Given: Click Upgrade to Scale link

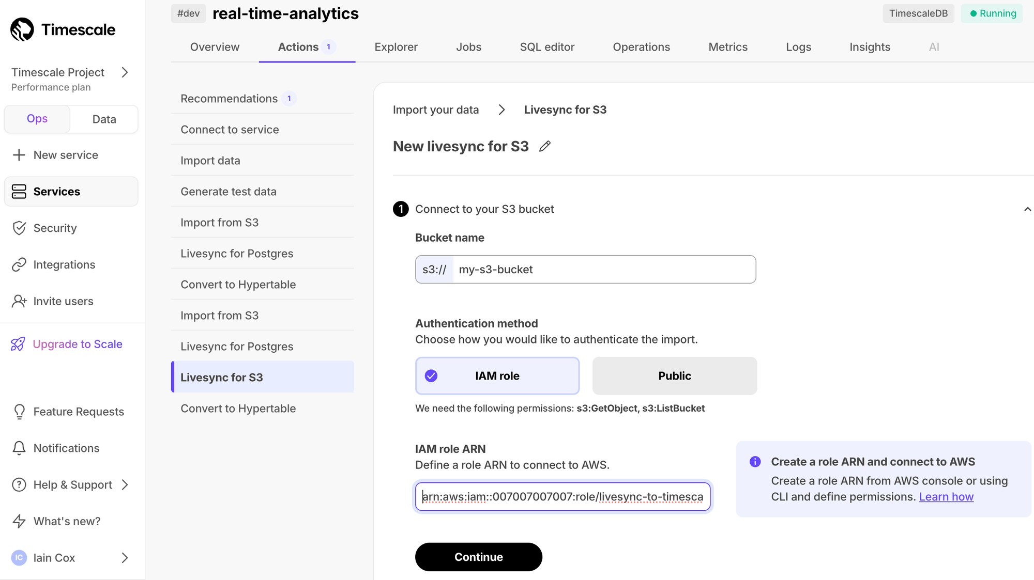Looking at the screenshot, I should point(78,344).
